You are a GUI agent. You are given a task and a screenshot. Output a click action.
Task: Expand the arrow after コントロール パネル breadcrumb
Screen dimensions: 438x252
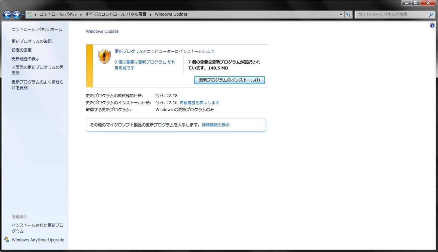point(81,15)
